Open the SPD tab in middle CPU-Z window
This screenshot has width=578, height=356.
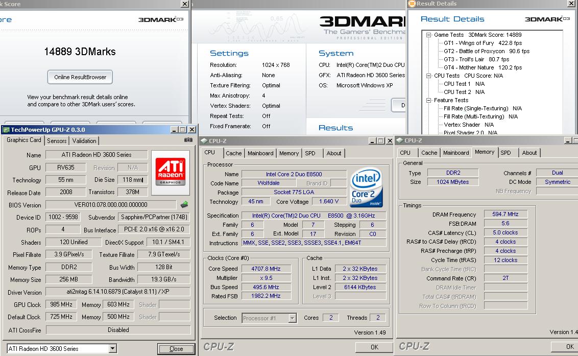pos(310,153)
